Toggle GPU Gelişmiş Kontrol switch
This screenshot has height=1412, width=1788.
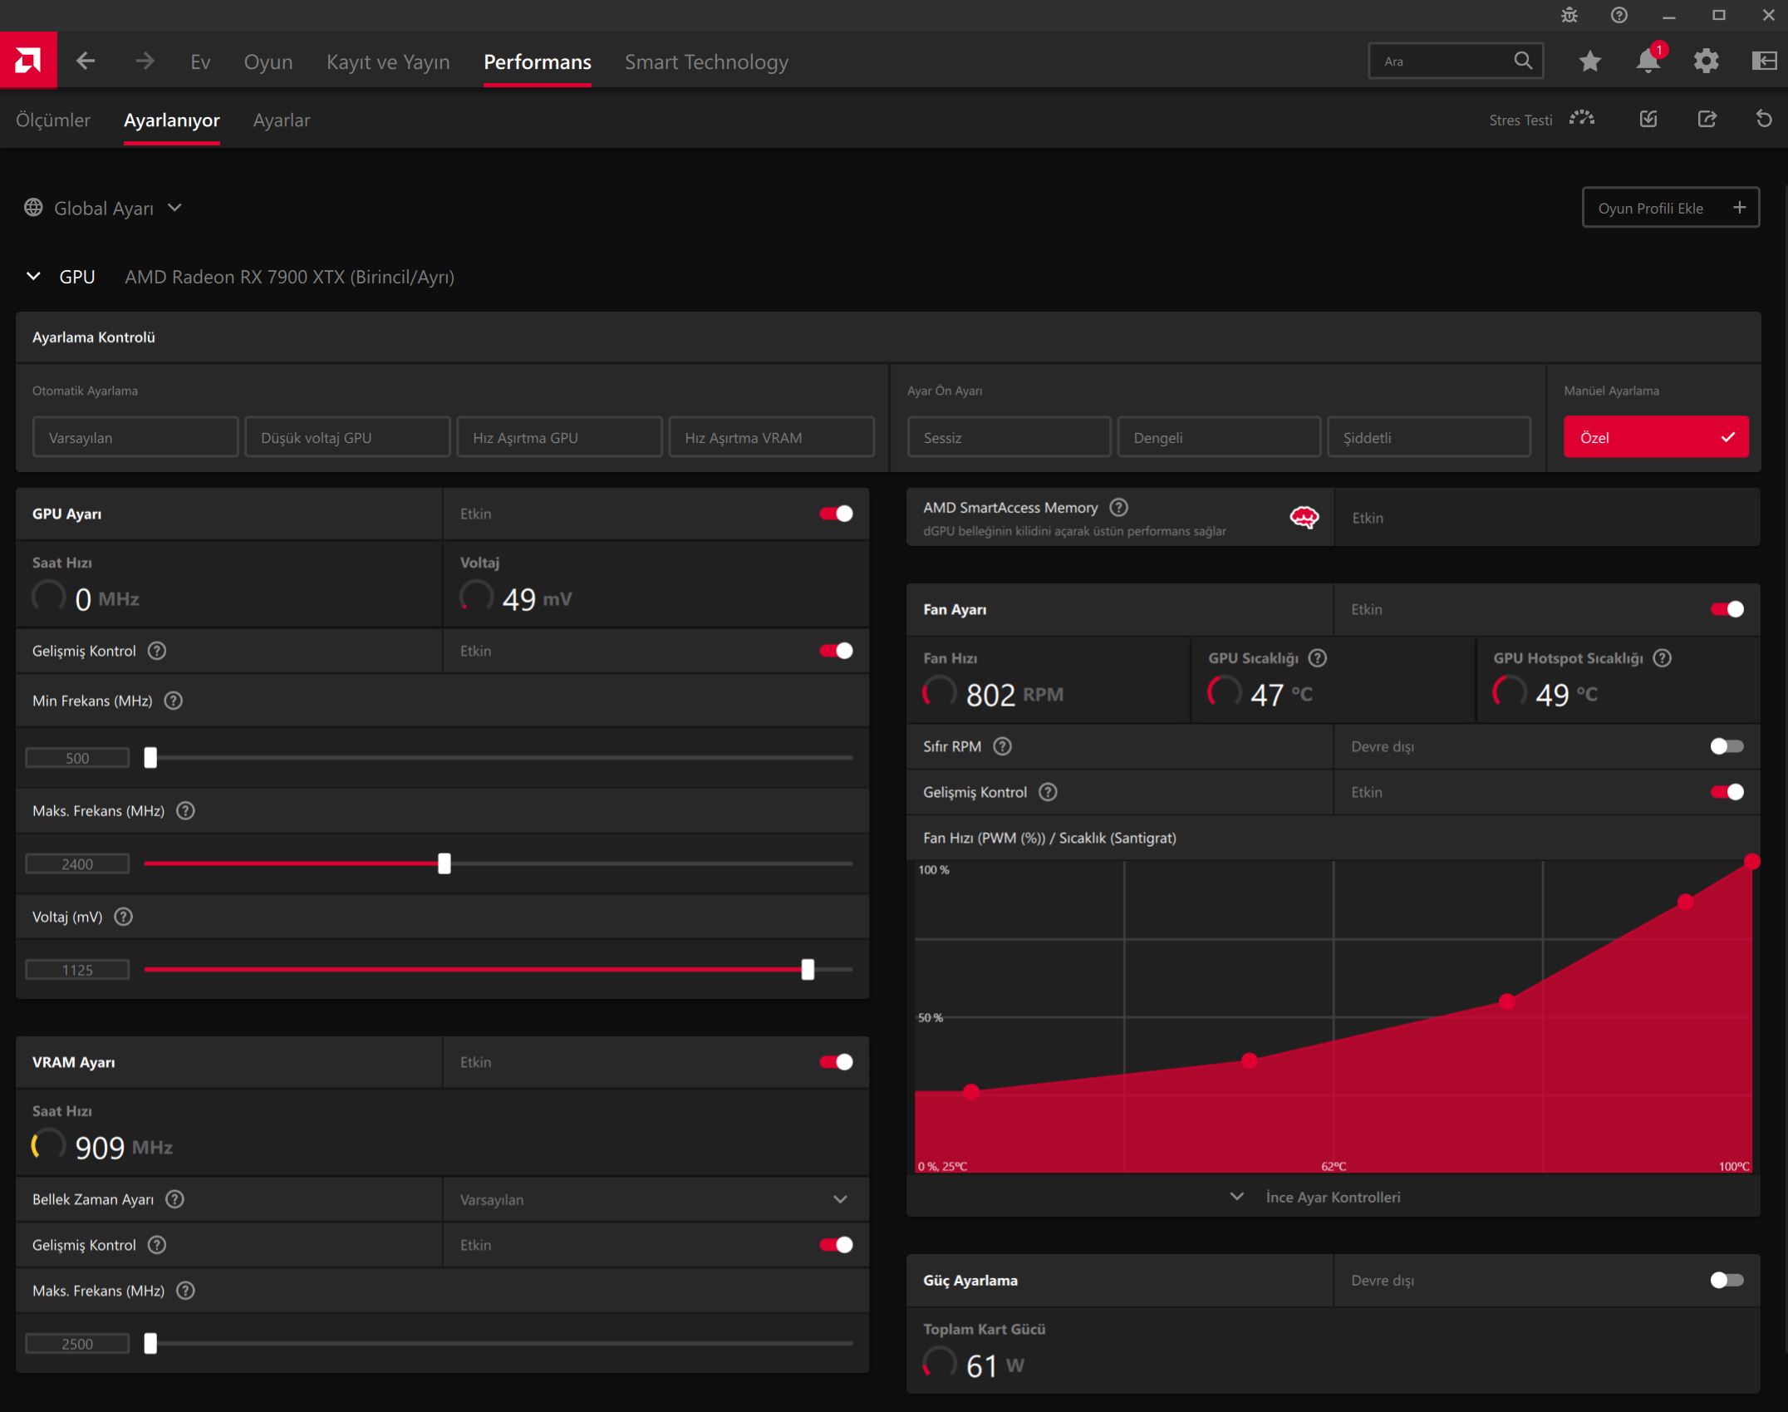click(x=836, y=651)
